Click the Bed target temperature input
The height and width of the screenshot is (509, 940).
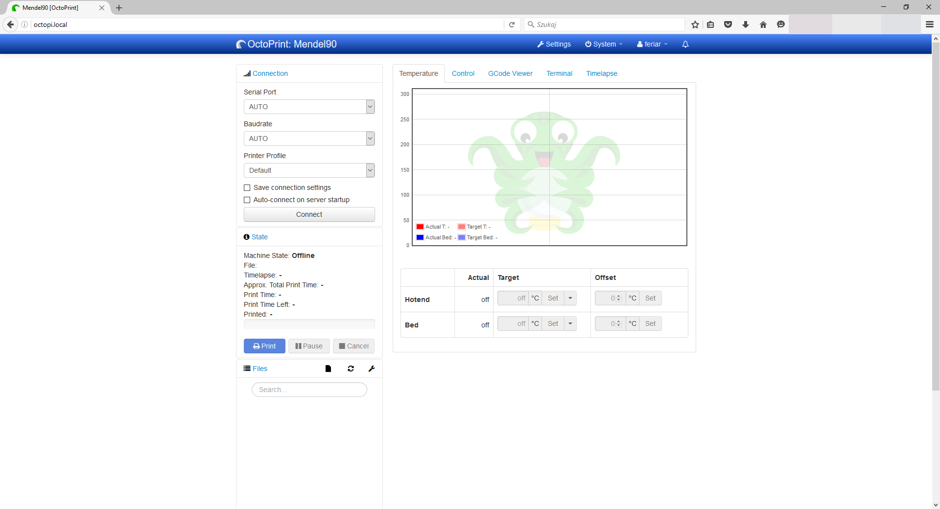coord(513,324)
